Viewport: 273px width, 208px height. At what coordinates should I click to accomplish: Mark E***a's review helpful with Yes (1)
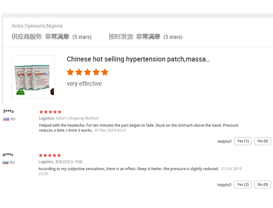[243, 141]
